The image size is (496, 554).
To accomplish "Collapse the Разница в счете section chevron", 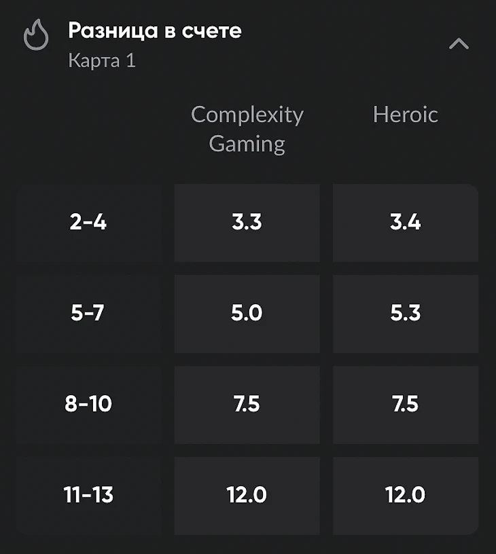I will click(459, 44).
